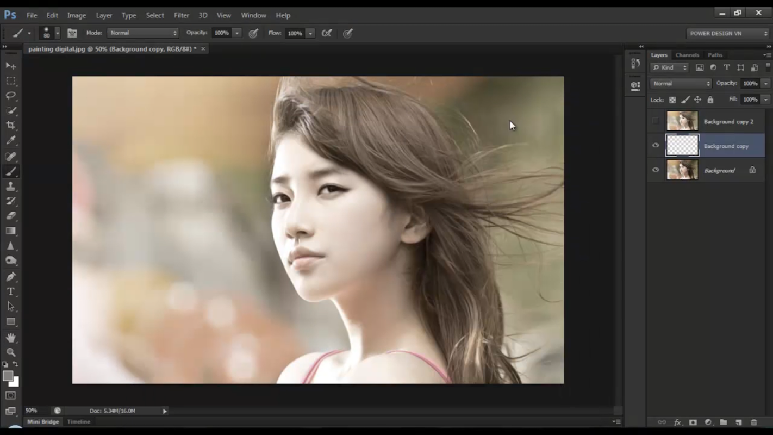Hide the Background copy layer
Screen dimensions: 773x435
[x=656, y=146]
